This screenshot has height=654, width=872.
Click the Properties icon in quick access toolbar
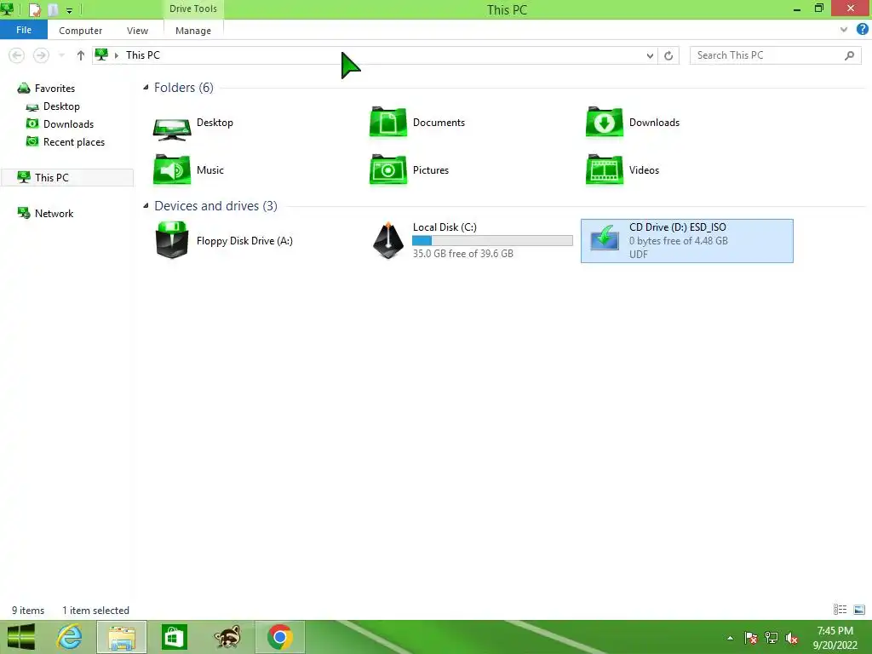pos(34,9)
